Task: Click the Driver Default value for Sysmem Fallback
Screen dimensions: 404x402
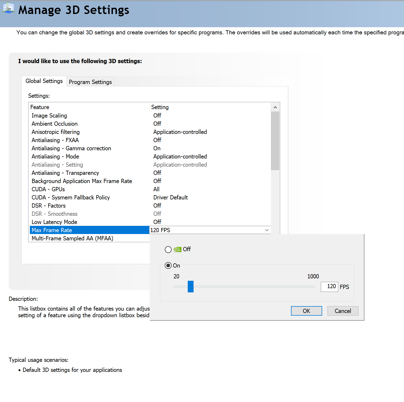Action: (171, 198)
